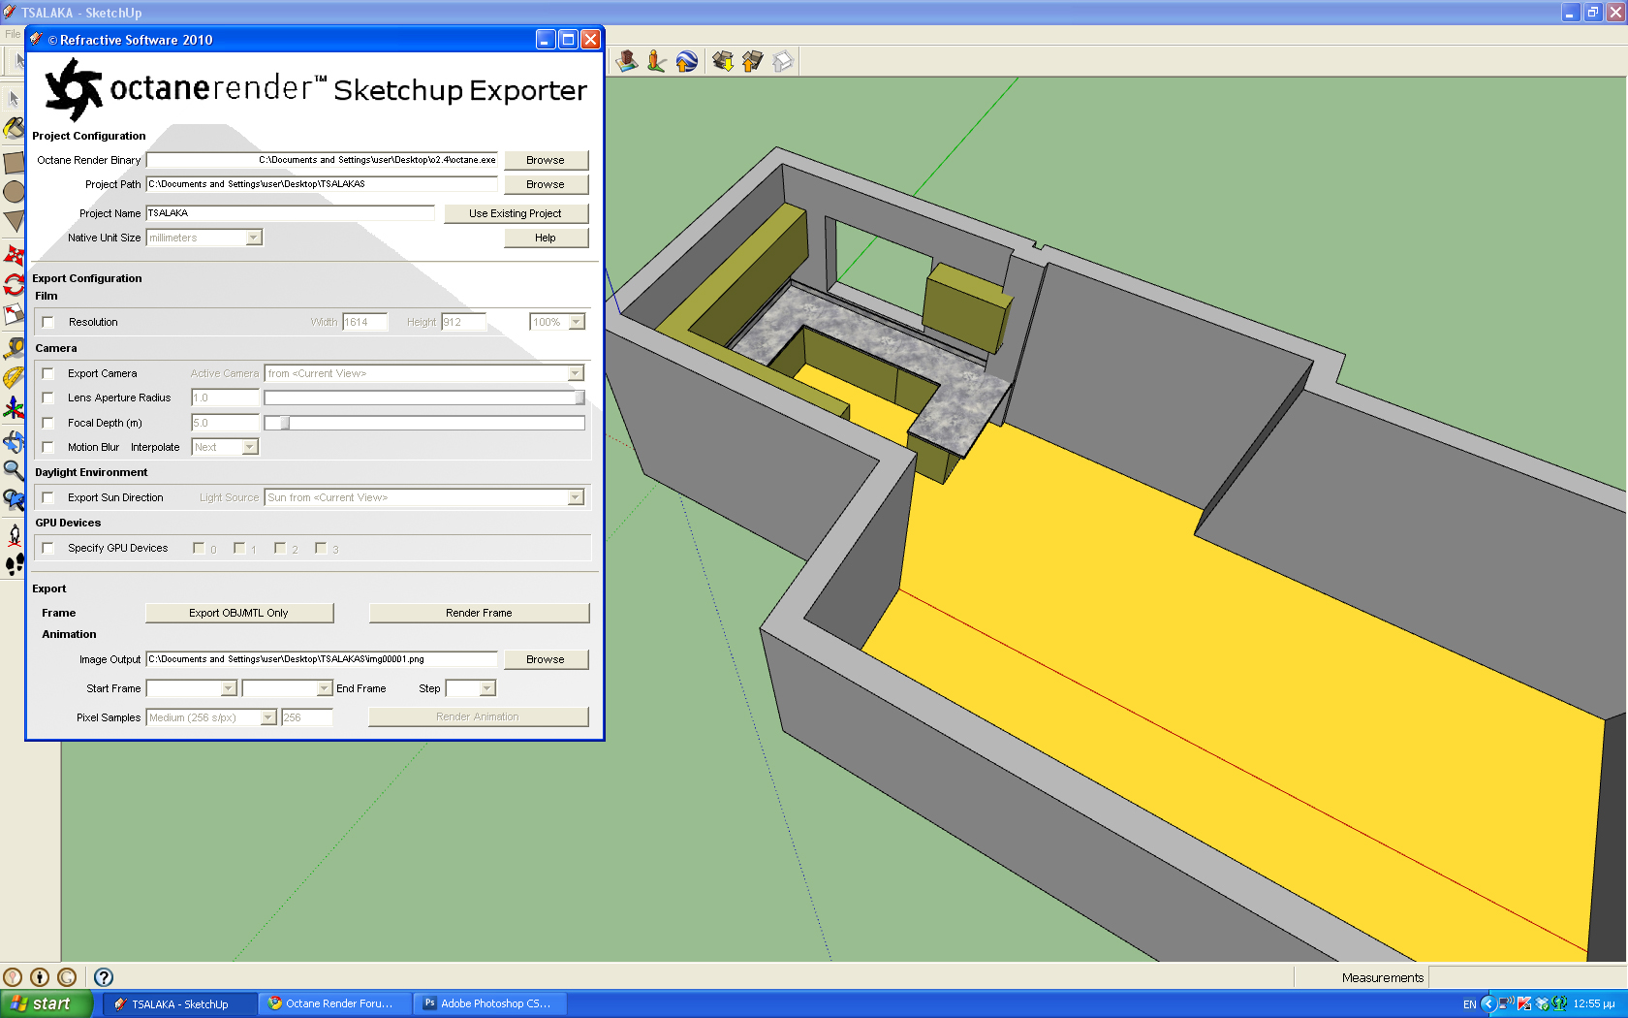The height and width of the screenshot is (1018, 1628).
Task: Select the Paint Bucket tool
Action: coord(13,128)
